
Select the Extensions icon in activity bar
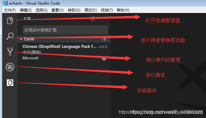(x=10, y=83)
